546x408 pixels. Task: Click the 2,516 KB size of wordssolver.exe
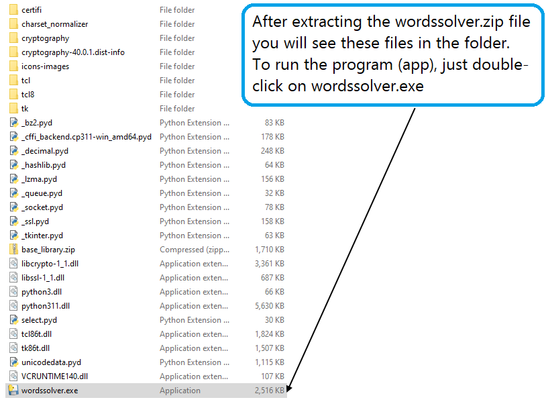pyautogui.click(x=269, y=391)
